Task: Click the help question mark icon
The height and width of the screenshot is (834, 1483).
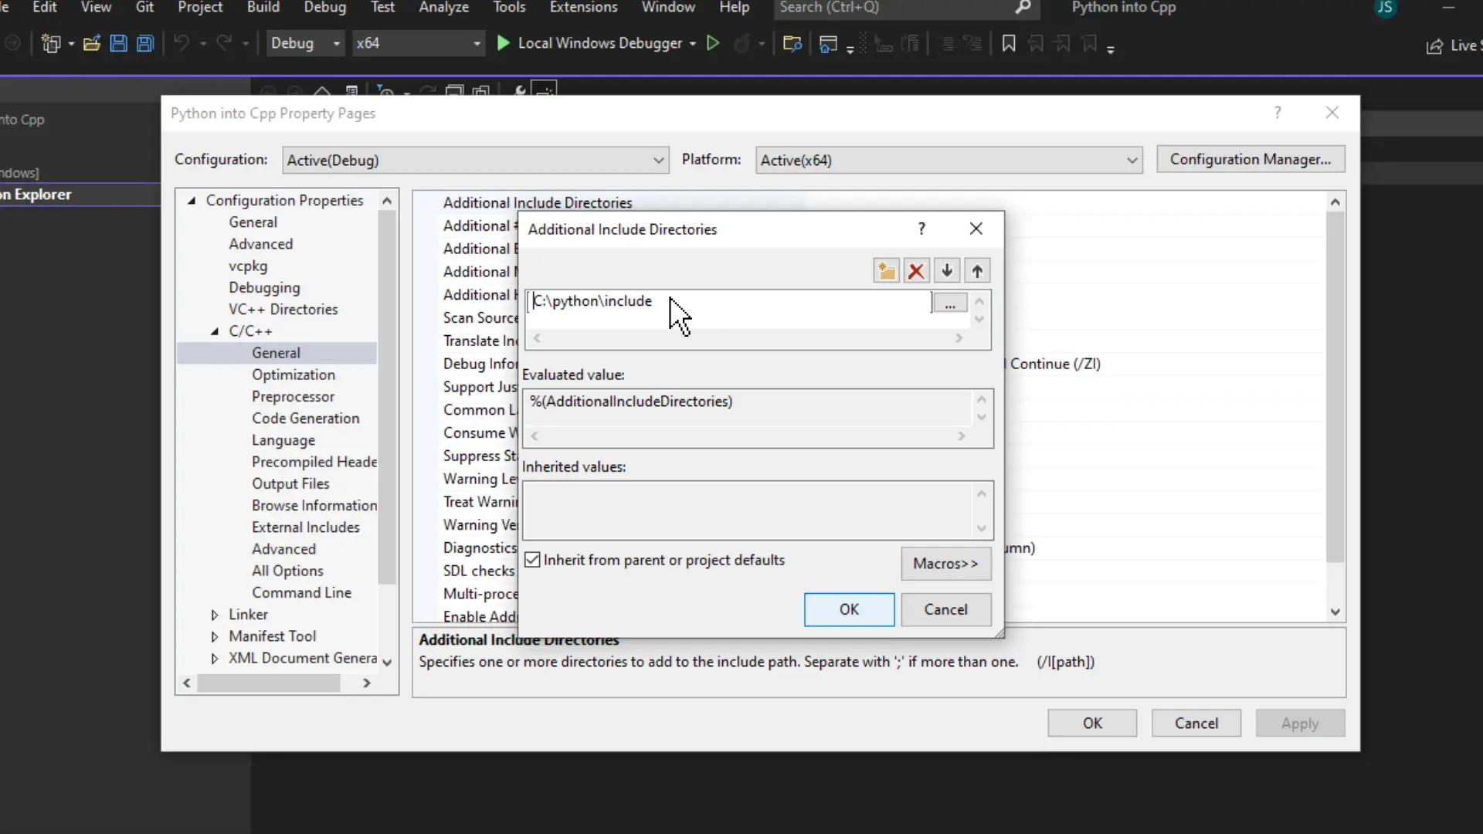Action: (921, 227)
